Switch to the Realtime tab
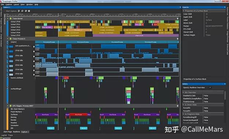This screenshot has height=139, width=229. tap(16, 132)
